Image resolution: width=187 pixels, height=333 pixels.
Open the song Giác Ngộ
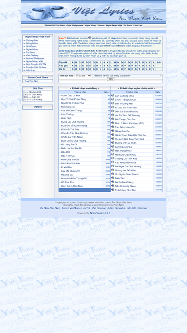(66, 118)
